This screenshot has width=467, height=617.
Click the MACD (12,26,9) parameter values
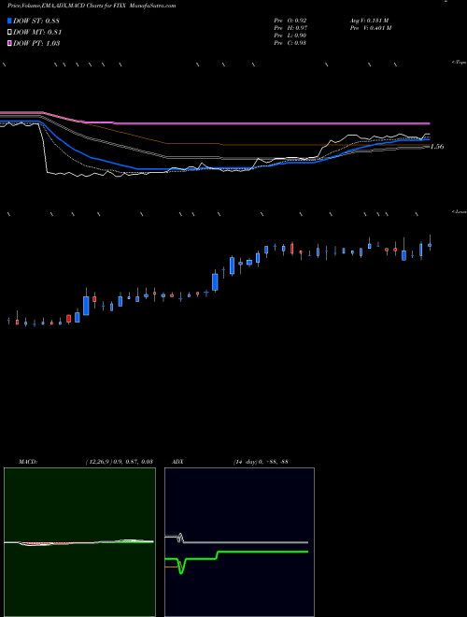pos(119,462)
